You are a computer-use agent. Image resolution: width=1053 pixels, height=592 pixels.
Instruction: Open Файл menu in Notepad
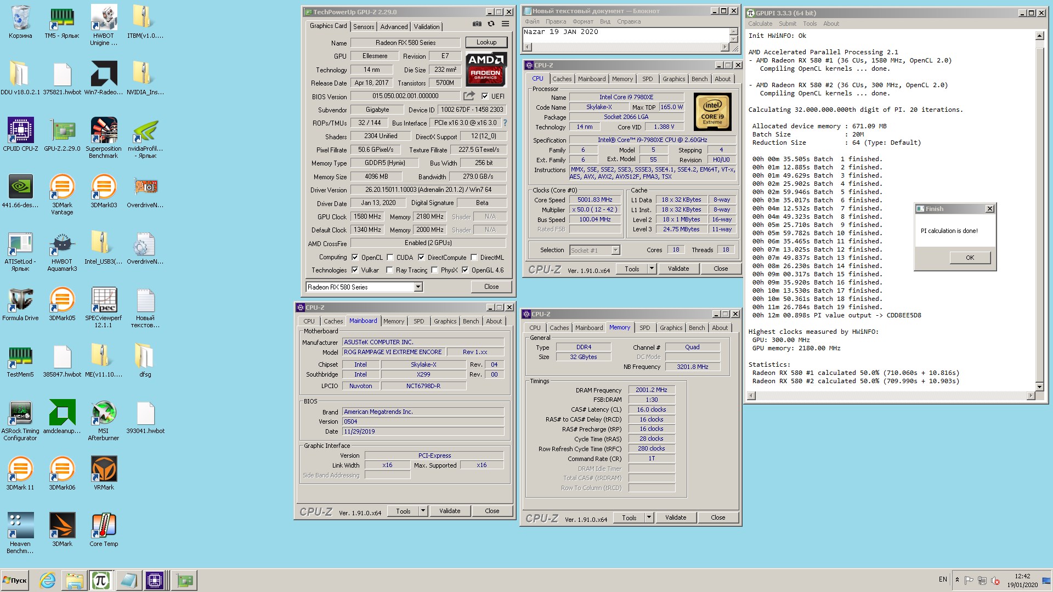(x=532, y=21)
